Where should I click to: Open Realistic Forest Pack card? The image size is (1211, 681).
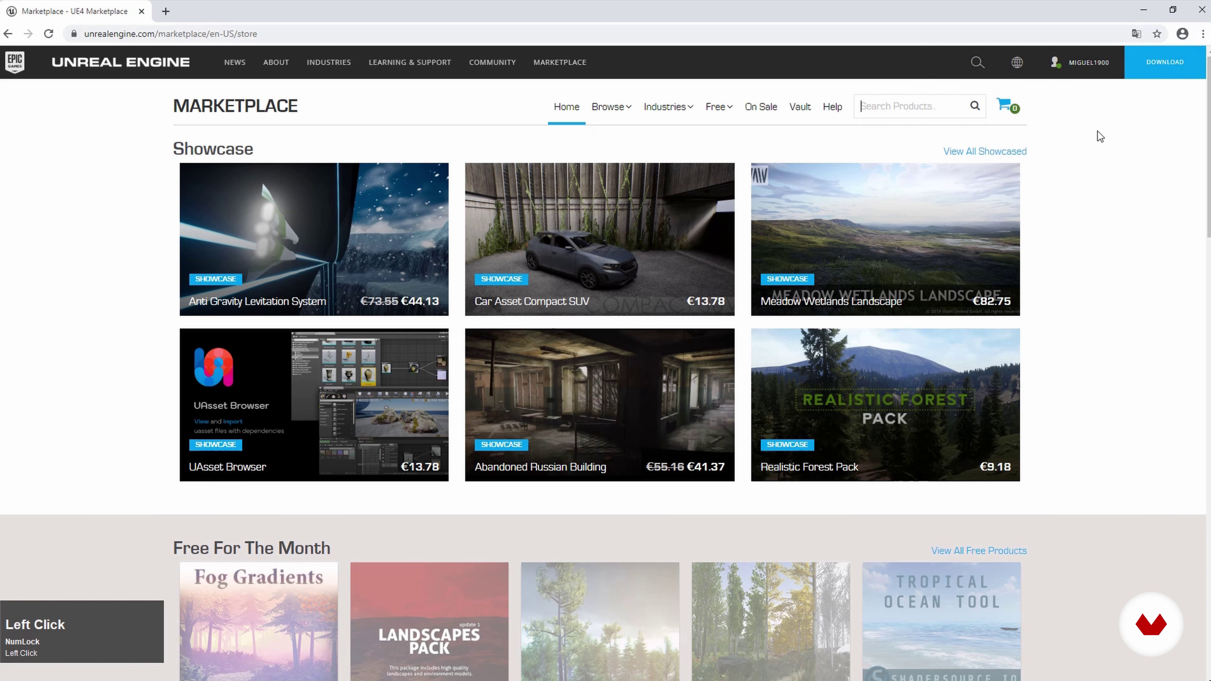coord(885,405)
